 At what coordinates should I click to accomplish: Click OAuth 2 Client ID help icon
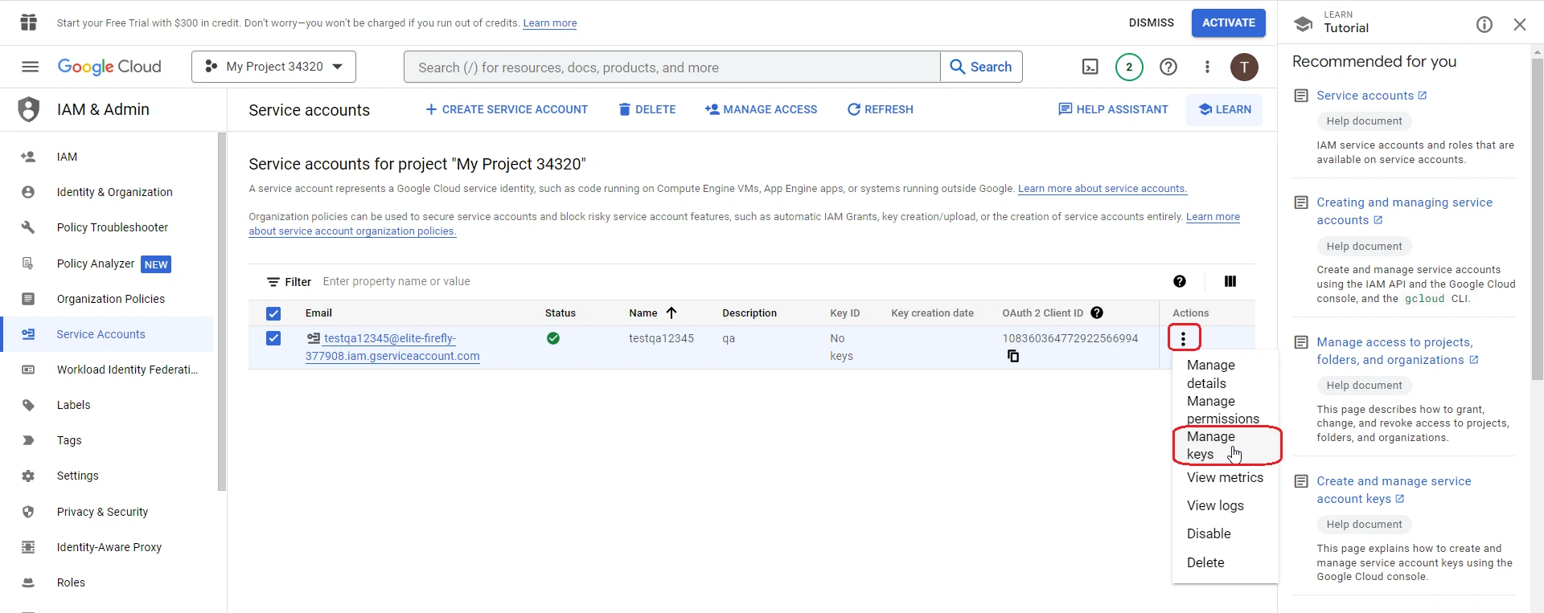tap(1097, 313)
